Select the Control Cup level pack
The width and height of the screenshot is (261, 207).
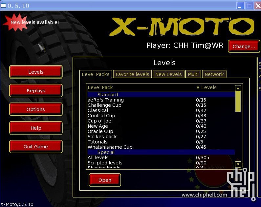tap(161, 116)
